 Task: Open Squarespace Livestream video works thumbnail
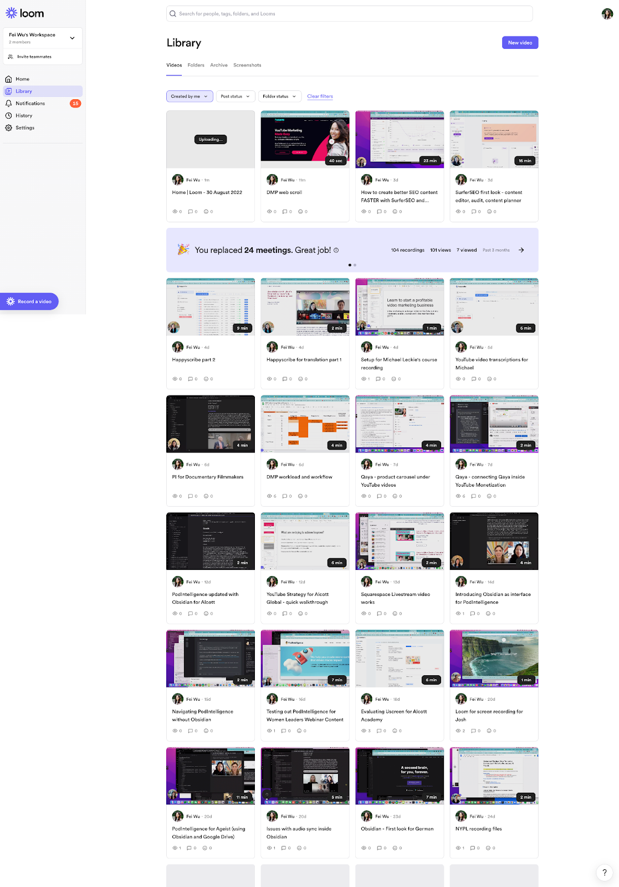pos(400,541)
